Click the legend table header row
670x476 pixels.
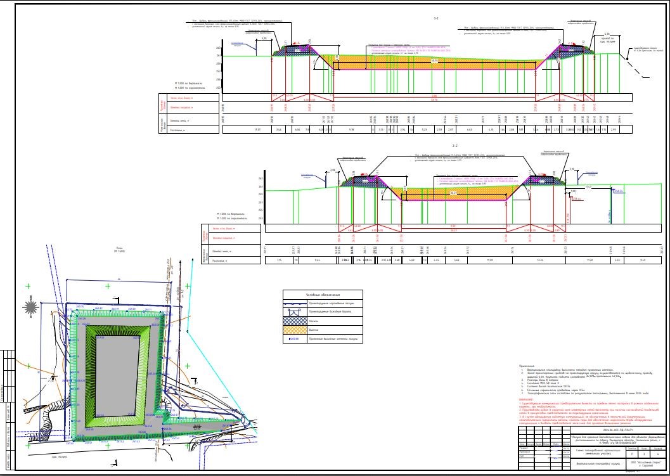click(x=323, y=294)
